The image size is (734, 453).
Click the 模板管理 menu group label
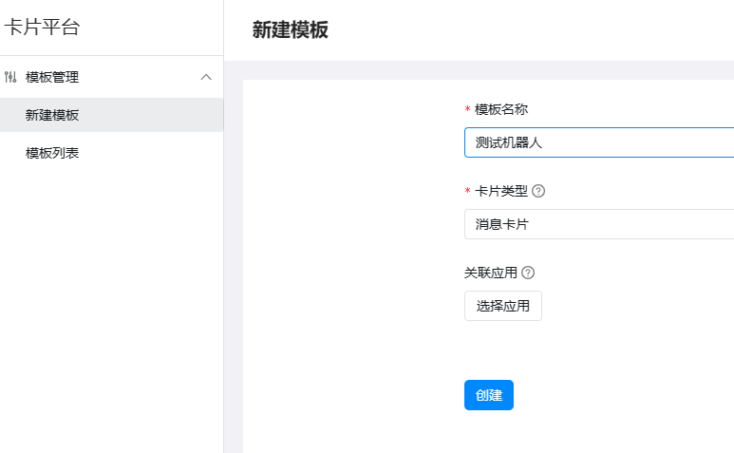click(x=52, y=77)
